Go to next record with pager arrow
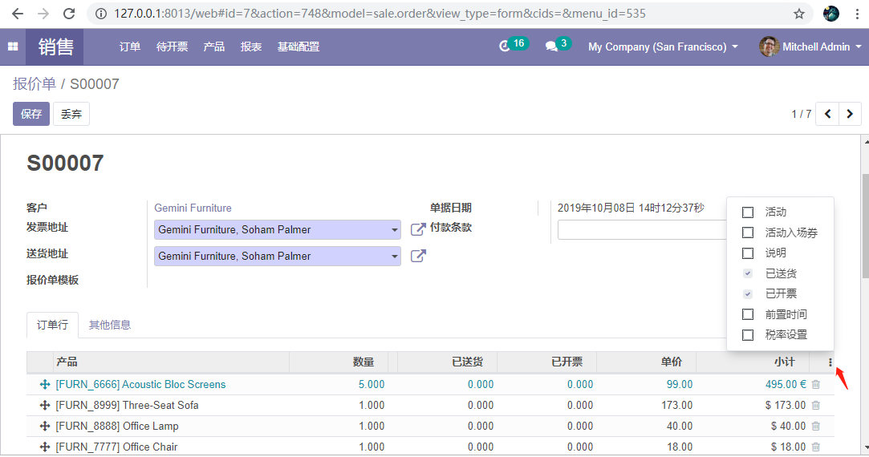Image resolution: width=869 pixels, height=457 pixels. 851,114
